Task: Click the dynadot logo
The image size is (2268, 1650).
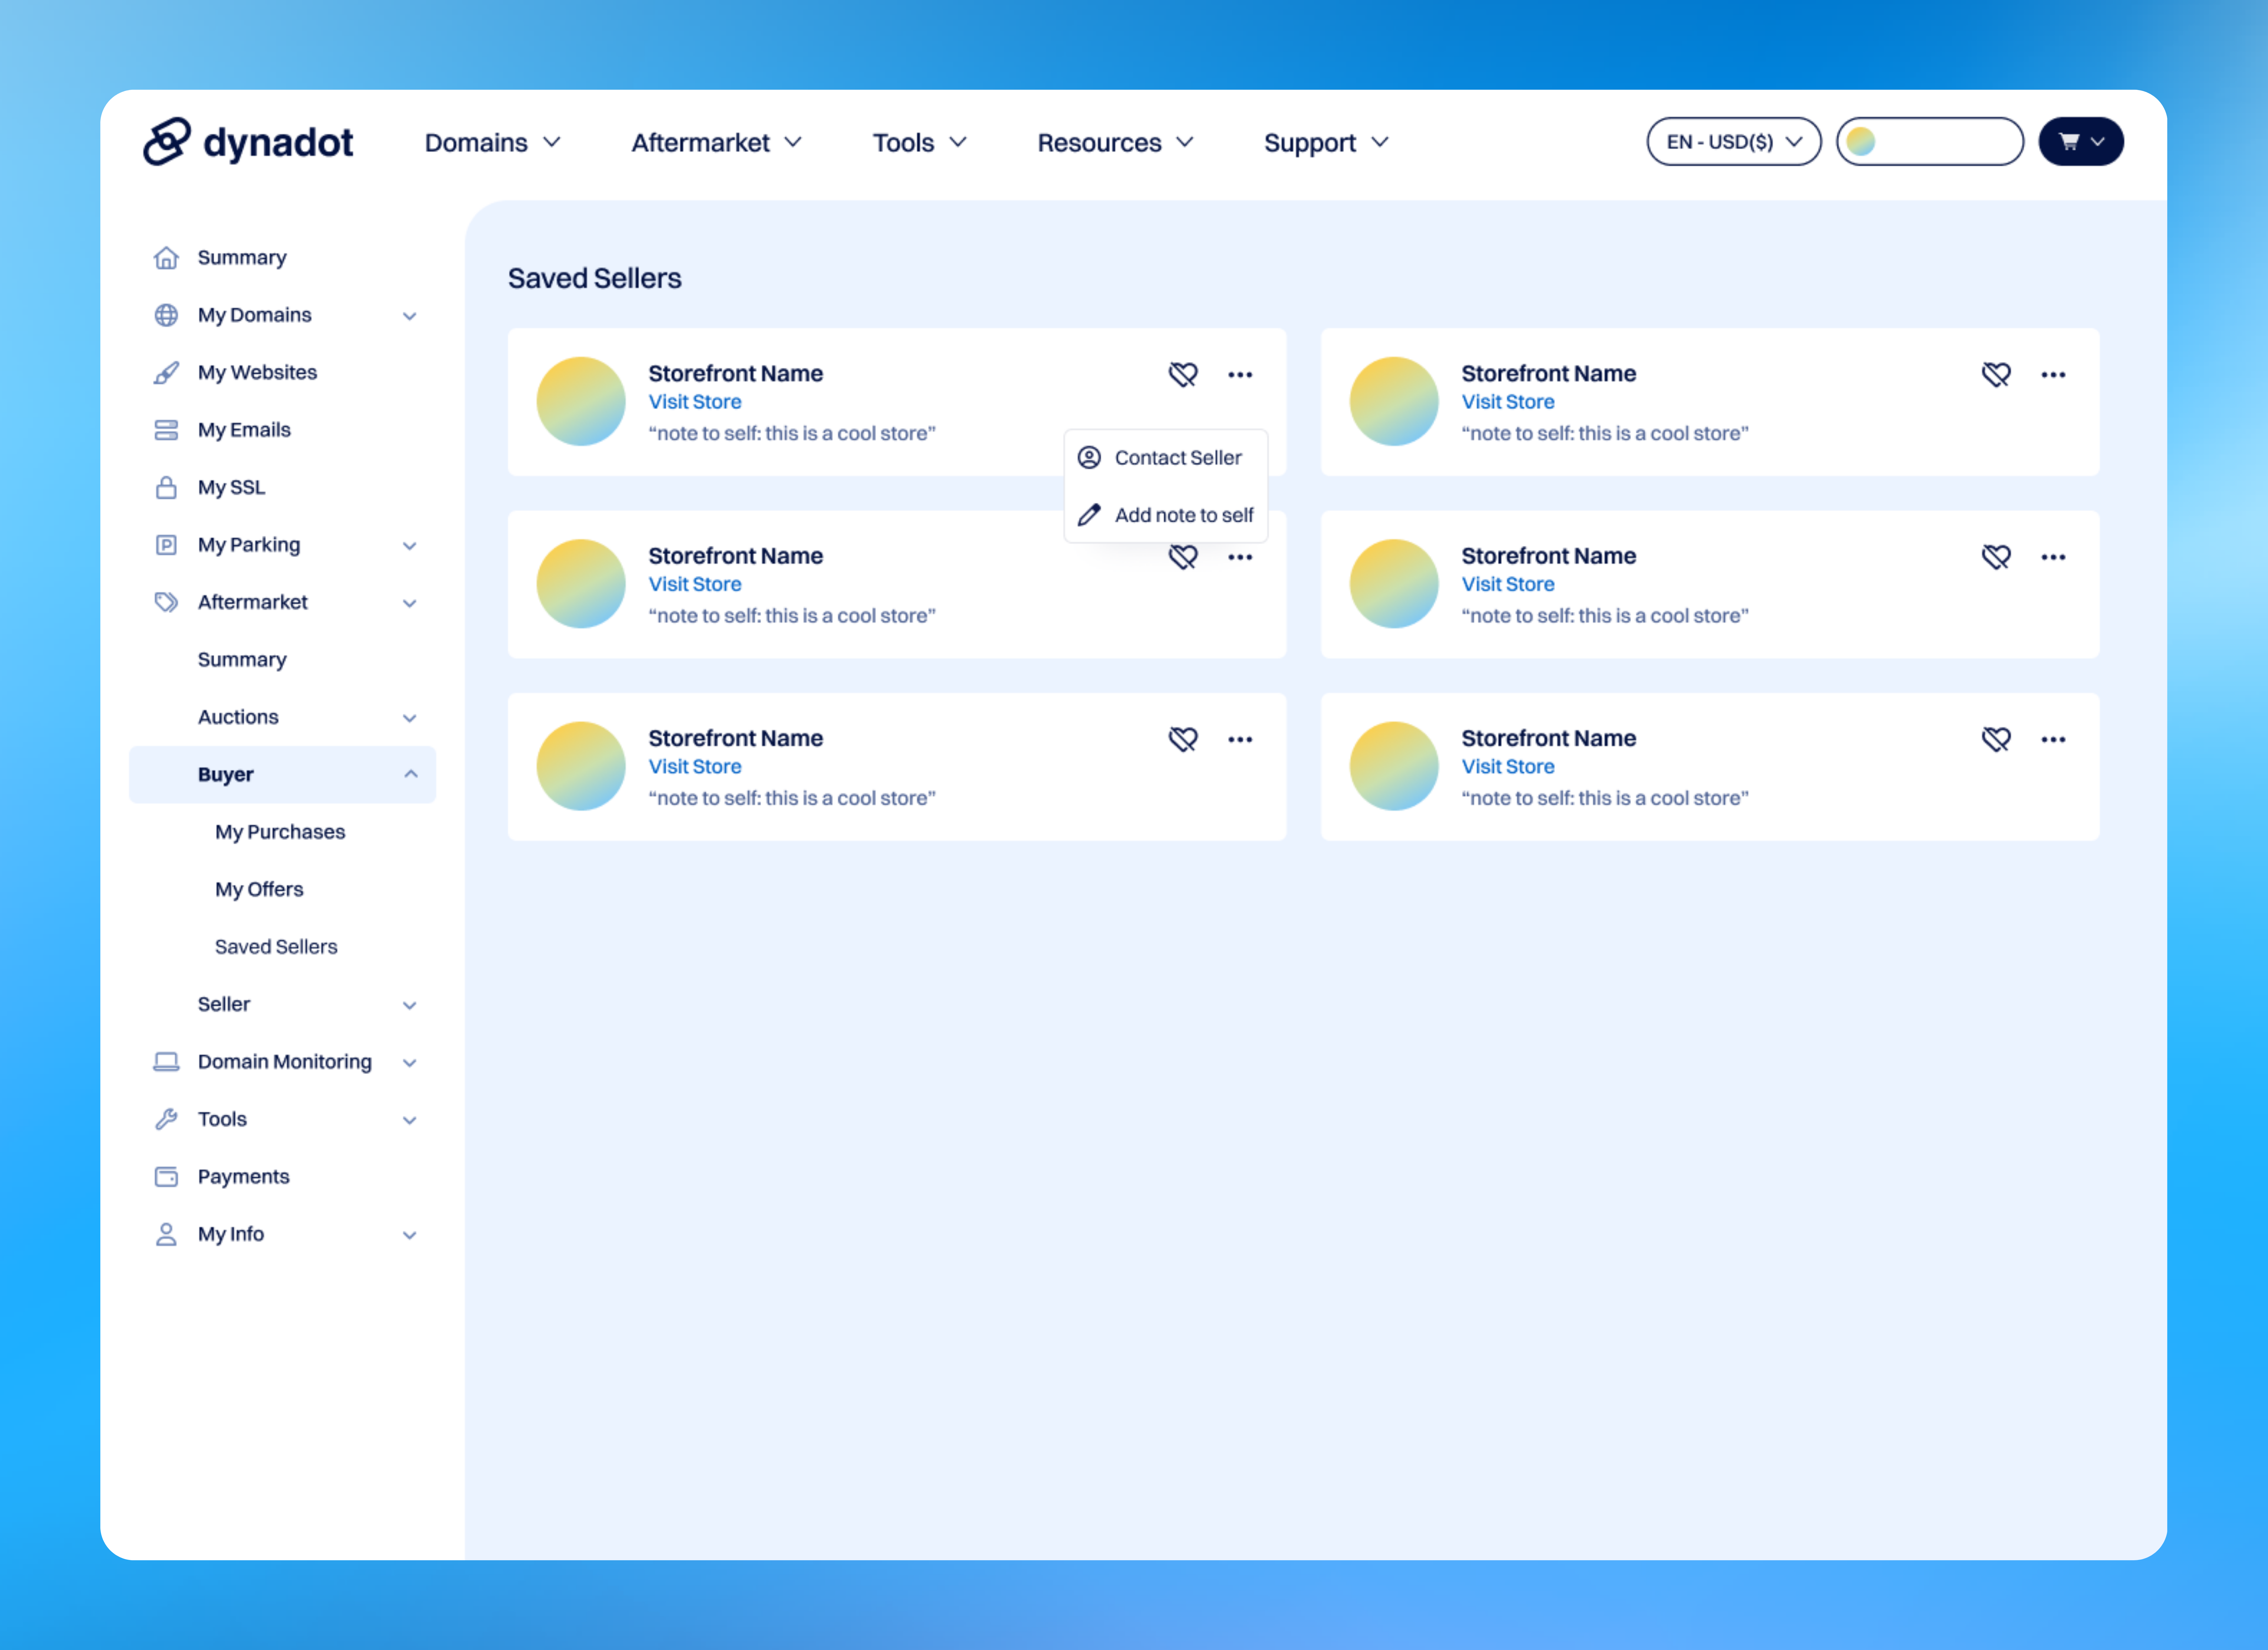Action: pos(248,142)
